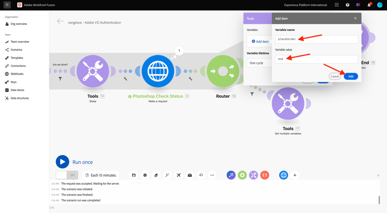Click the log scrollbar thumb
The image size is (387, 213).
point(379,200)
